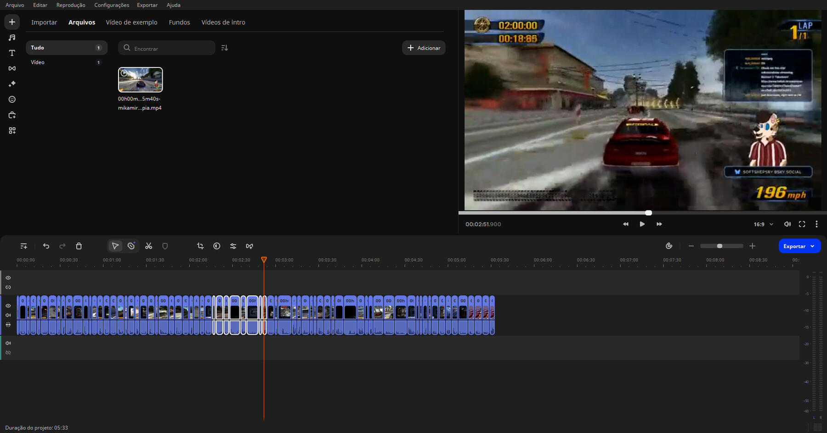Open the Stickers smiley sidebar icon
The image size is (827, 433).
[12, 100]
